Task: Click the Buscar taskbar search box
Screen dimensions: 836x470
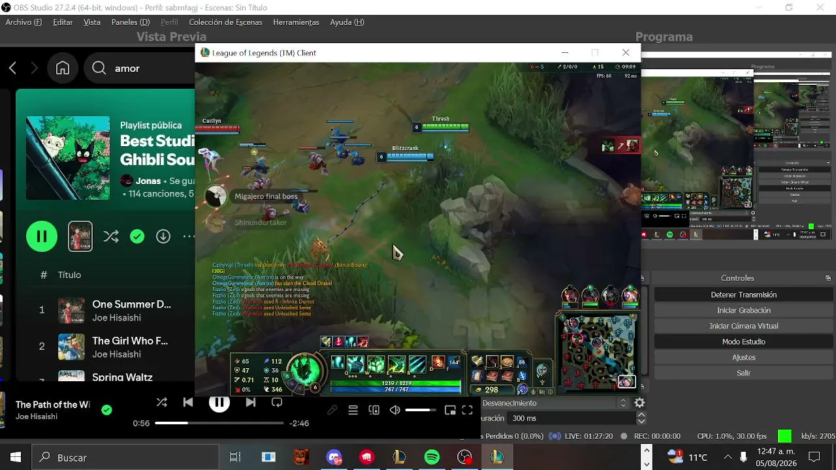Action: click(125, 458)
